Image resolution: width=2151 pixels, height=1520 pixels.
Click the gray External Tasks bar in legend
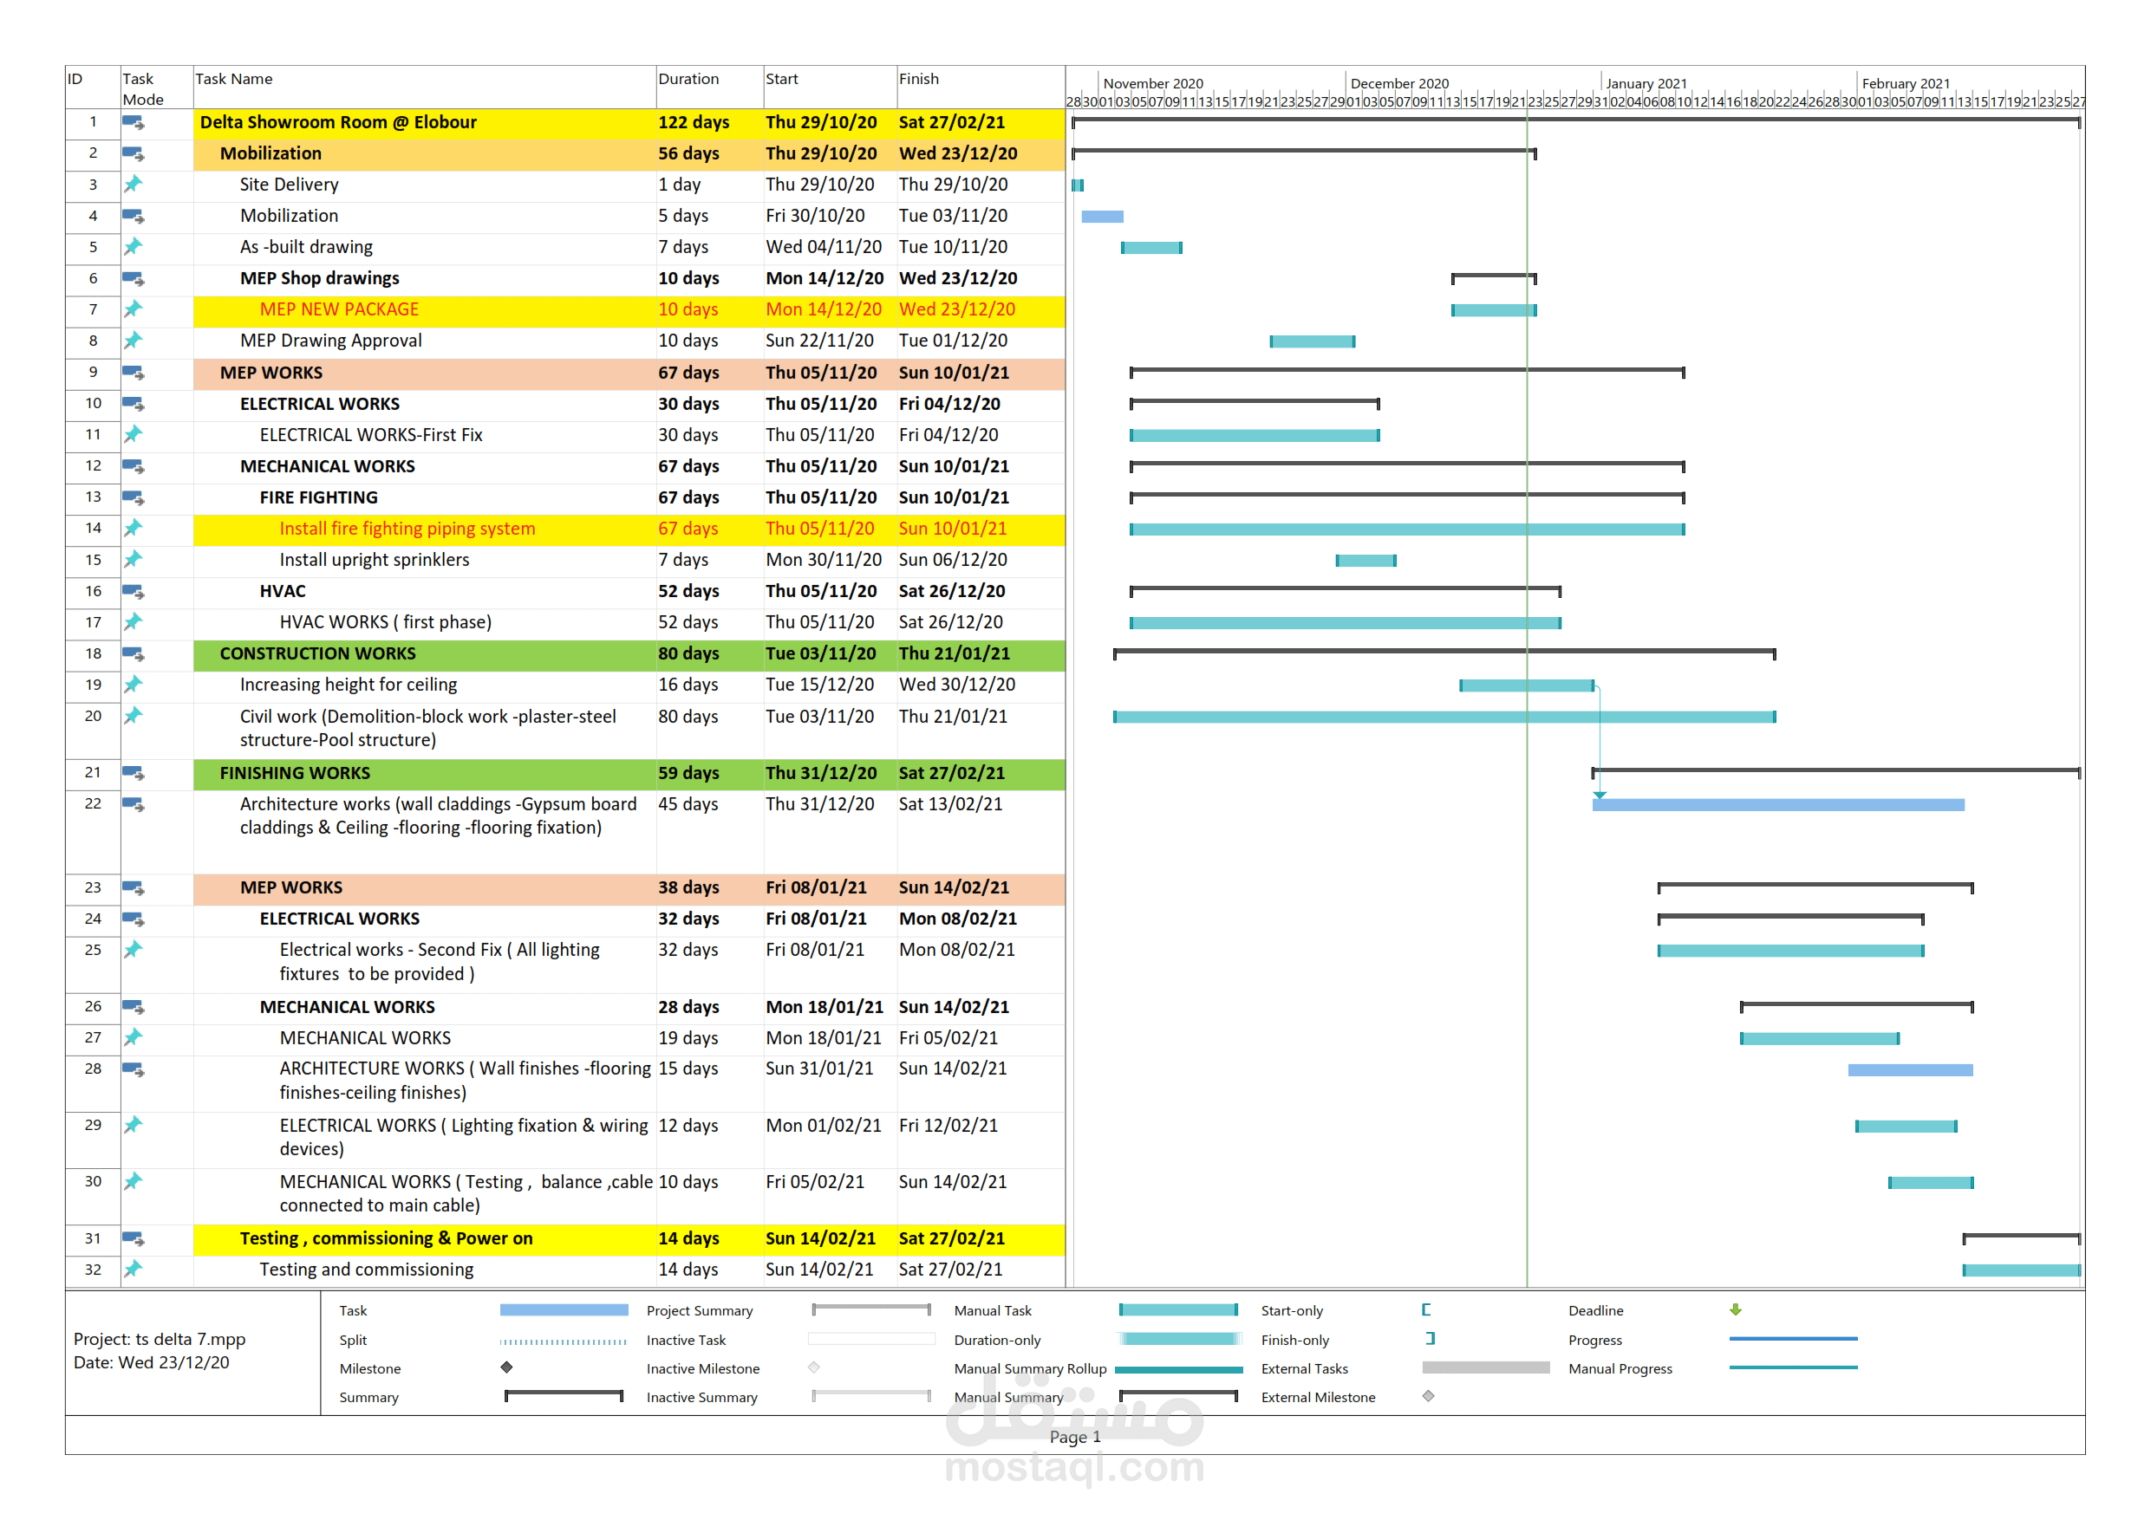pos(1486,1367)
